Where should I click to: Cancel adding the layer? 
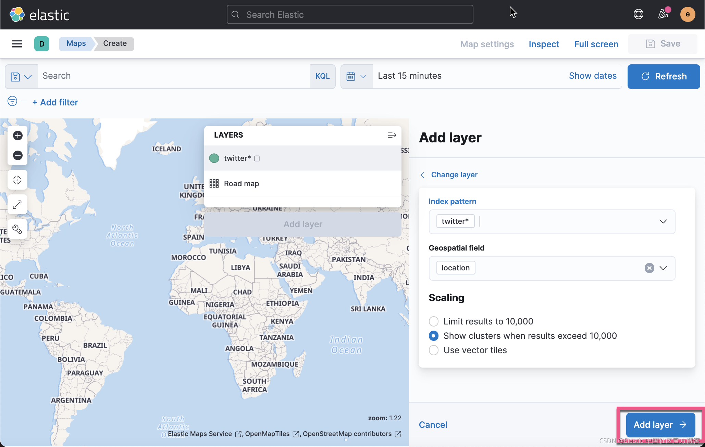click(433, 425)
